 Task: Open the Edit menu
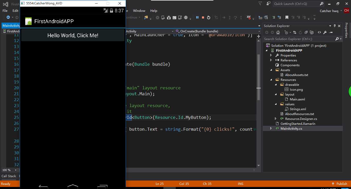coord(15,11)
